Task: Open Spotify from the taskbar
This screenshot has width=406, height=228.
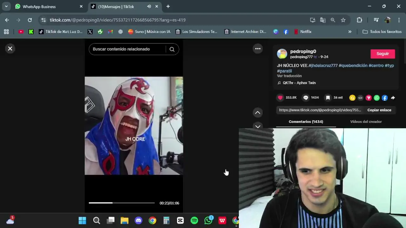Action: coord(194,220)
